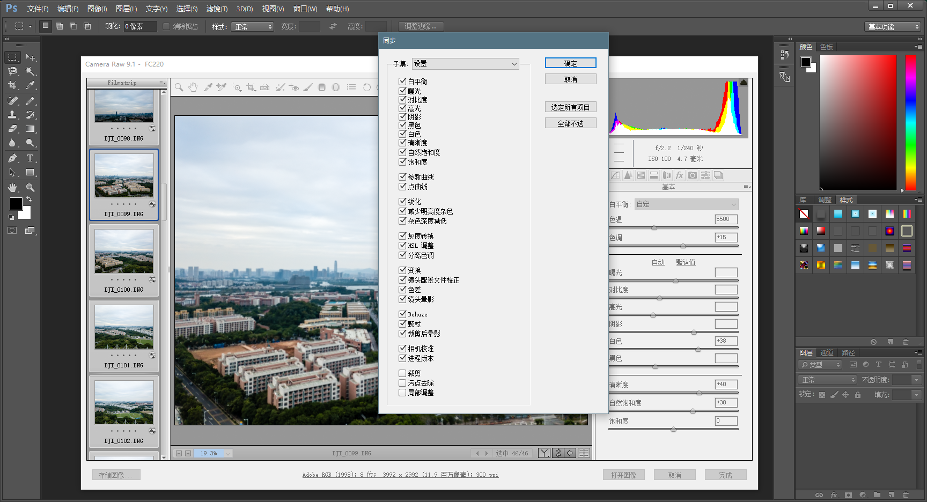Click the 确定 button in sync dialog

click(x=570, y=63)
